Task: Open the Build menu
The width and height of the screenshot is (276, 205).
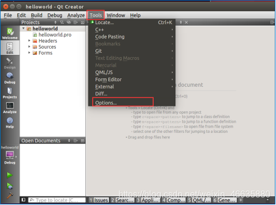Action: (36, 15)
